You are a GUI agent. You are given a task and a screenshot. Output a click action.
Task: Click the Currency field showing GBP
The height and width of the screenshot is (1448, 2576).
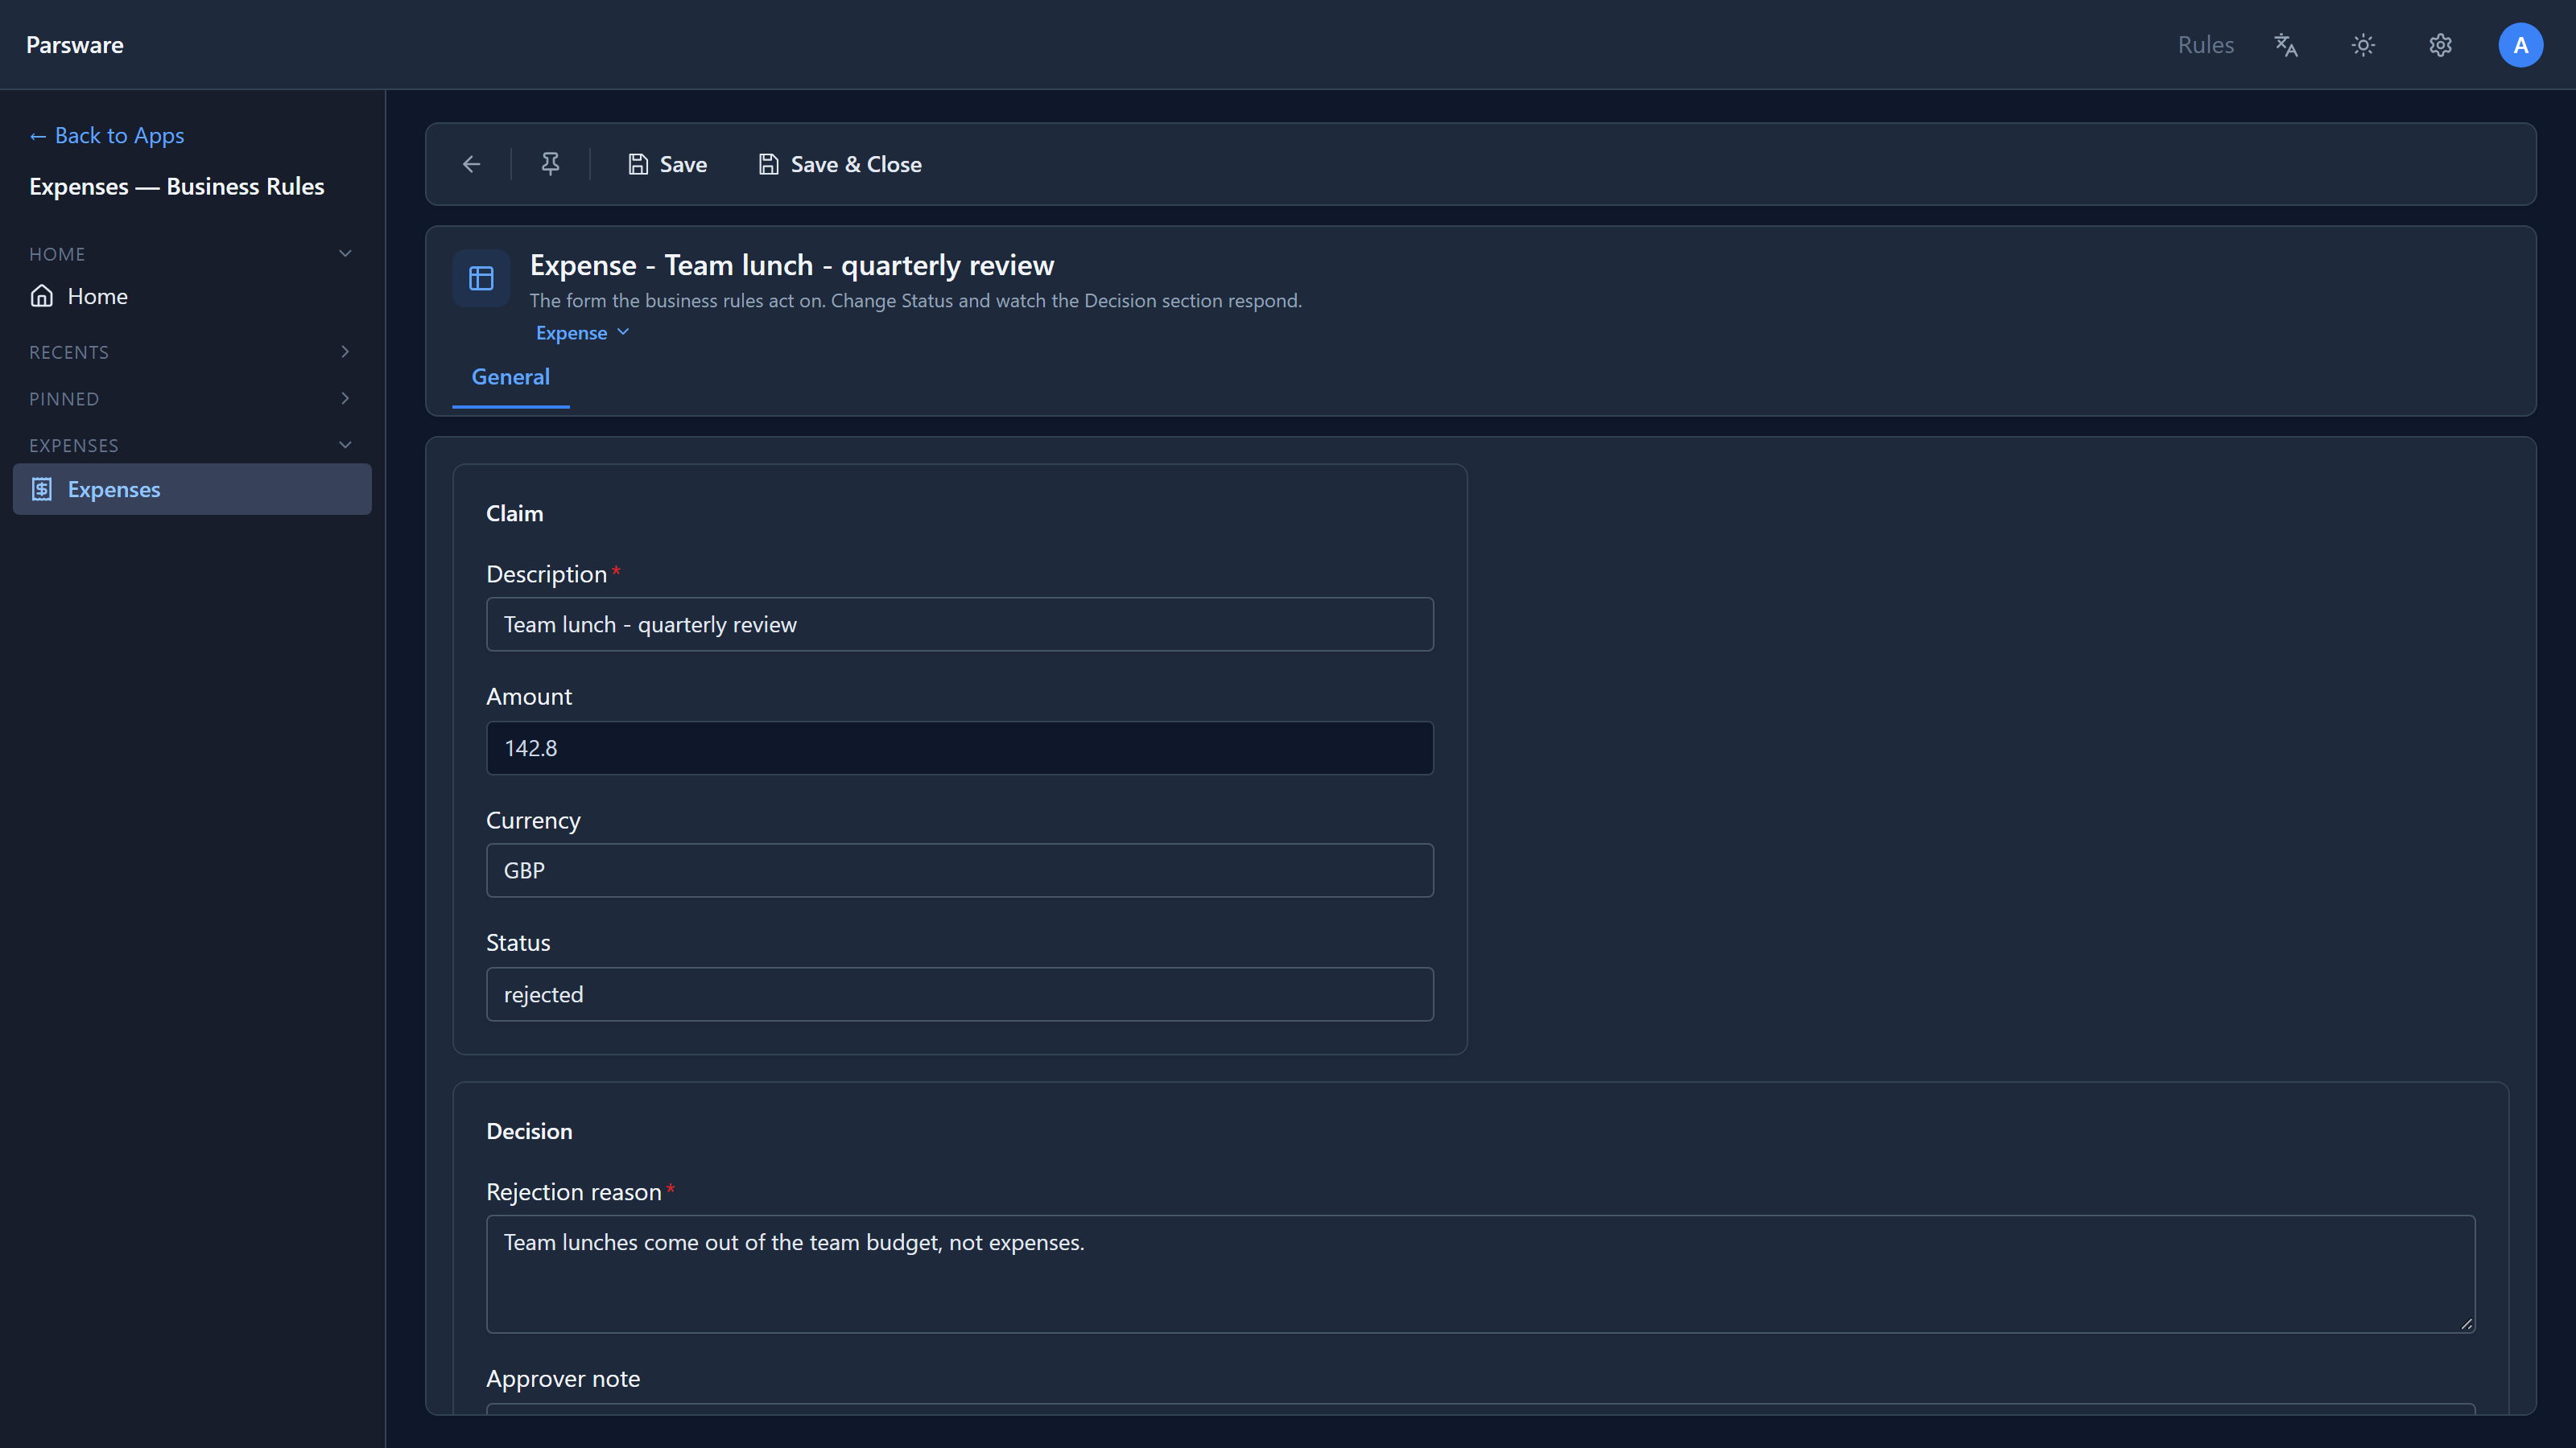(959, 870)
